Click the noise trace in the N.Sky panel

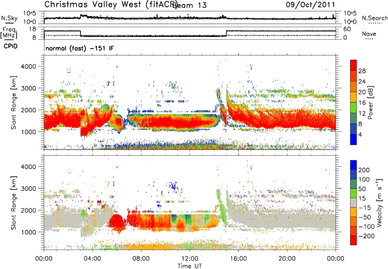tap(190, 17)
